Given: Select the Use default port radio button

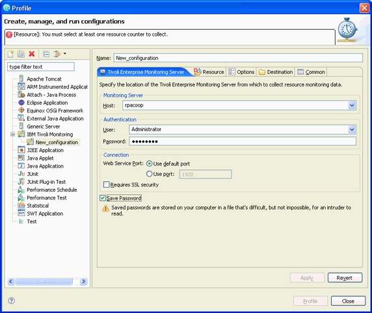Looking at the screenshot, I should click(x=149, y=164).
